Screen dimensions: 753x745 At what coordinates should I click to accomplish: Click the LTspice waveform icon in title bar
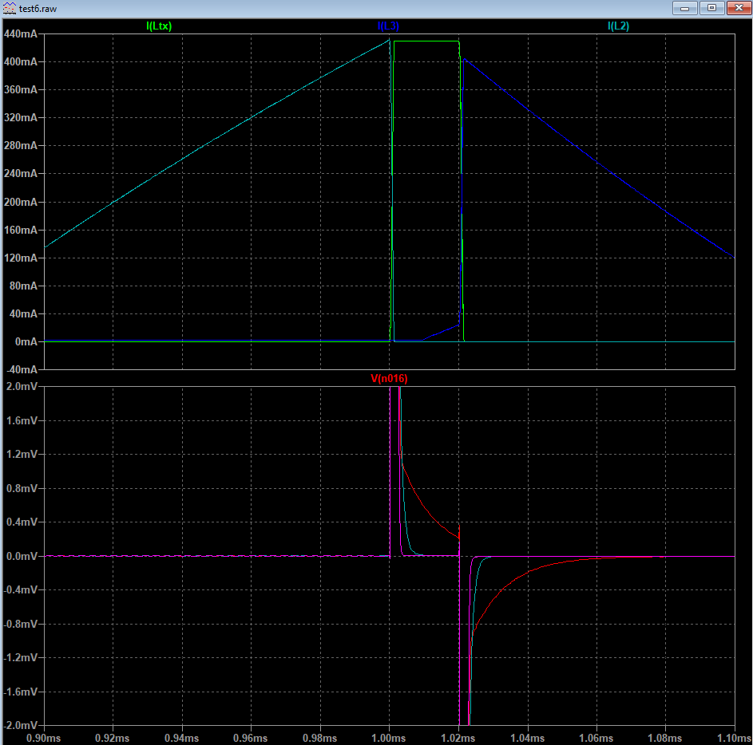[x=9, y=8]
